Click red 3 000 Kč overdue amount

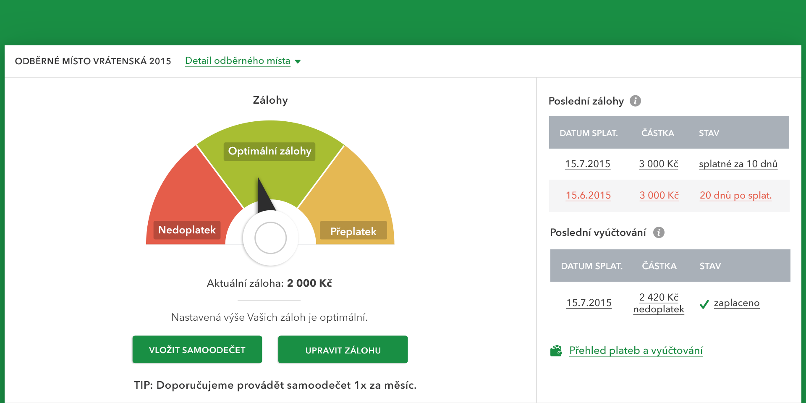[x=659, y=195]
